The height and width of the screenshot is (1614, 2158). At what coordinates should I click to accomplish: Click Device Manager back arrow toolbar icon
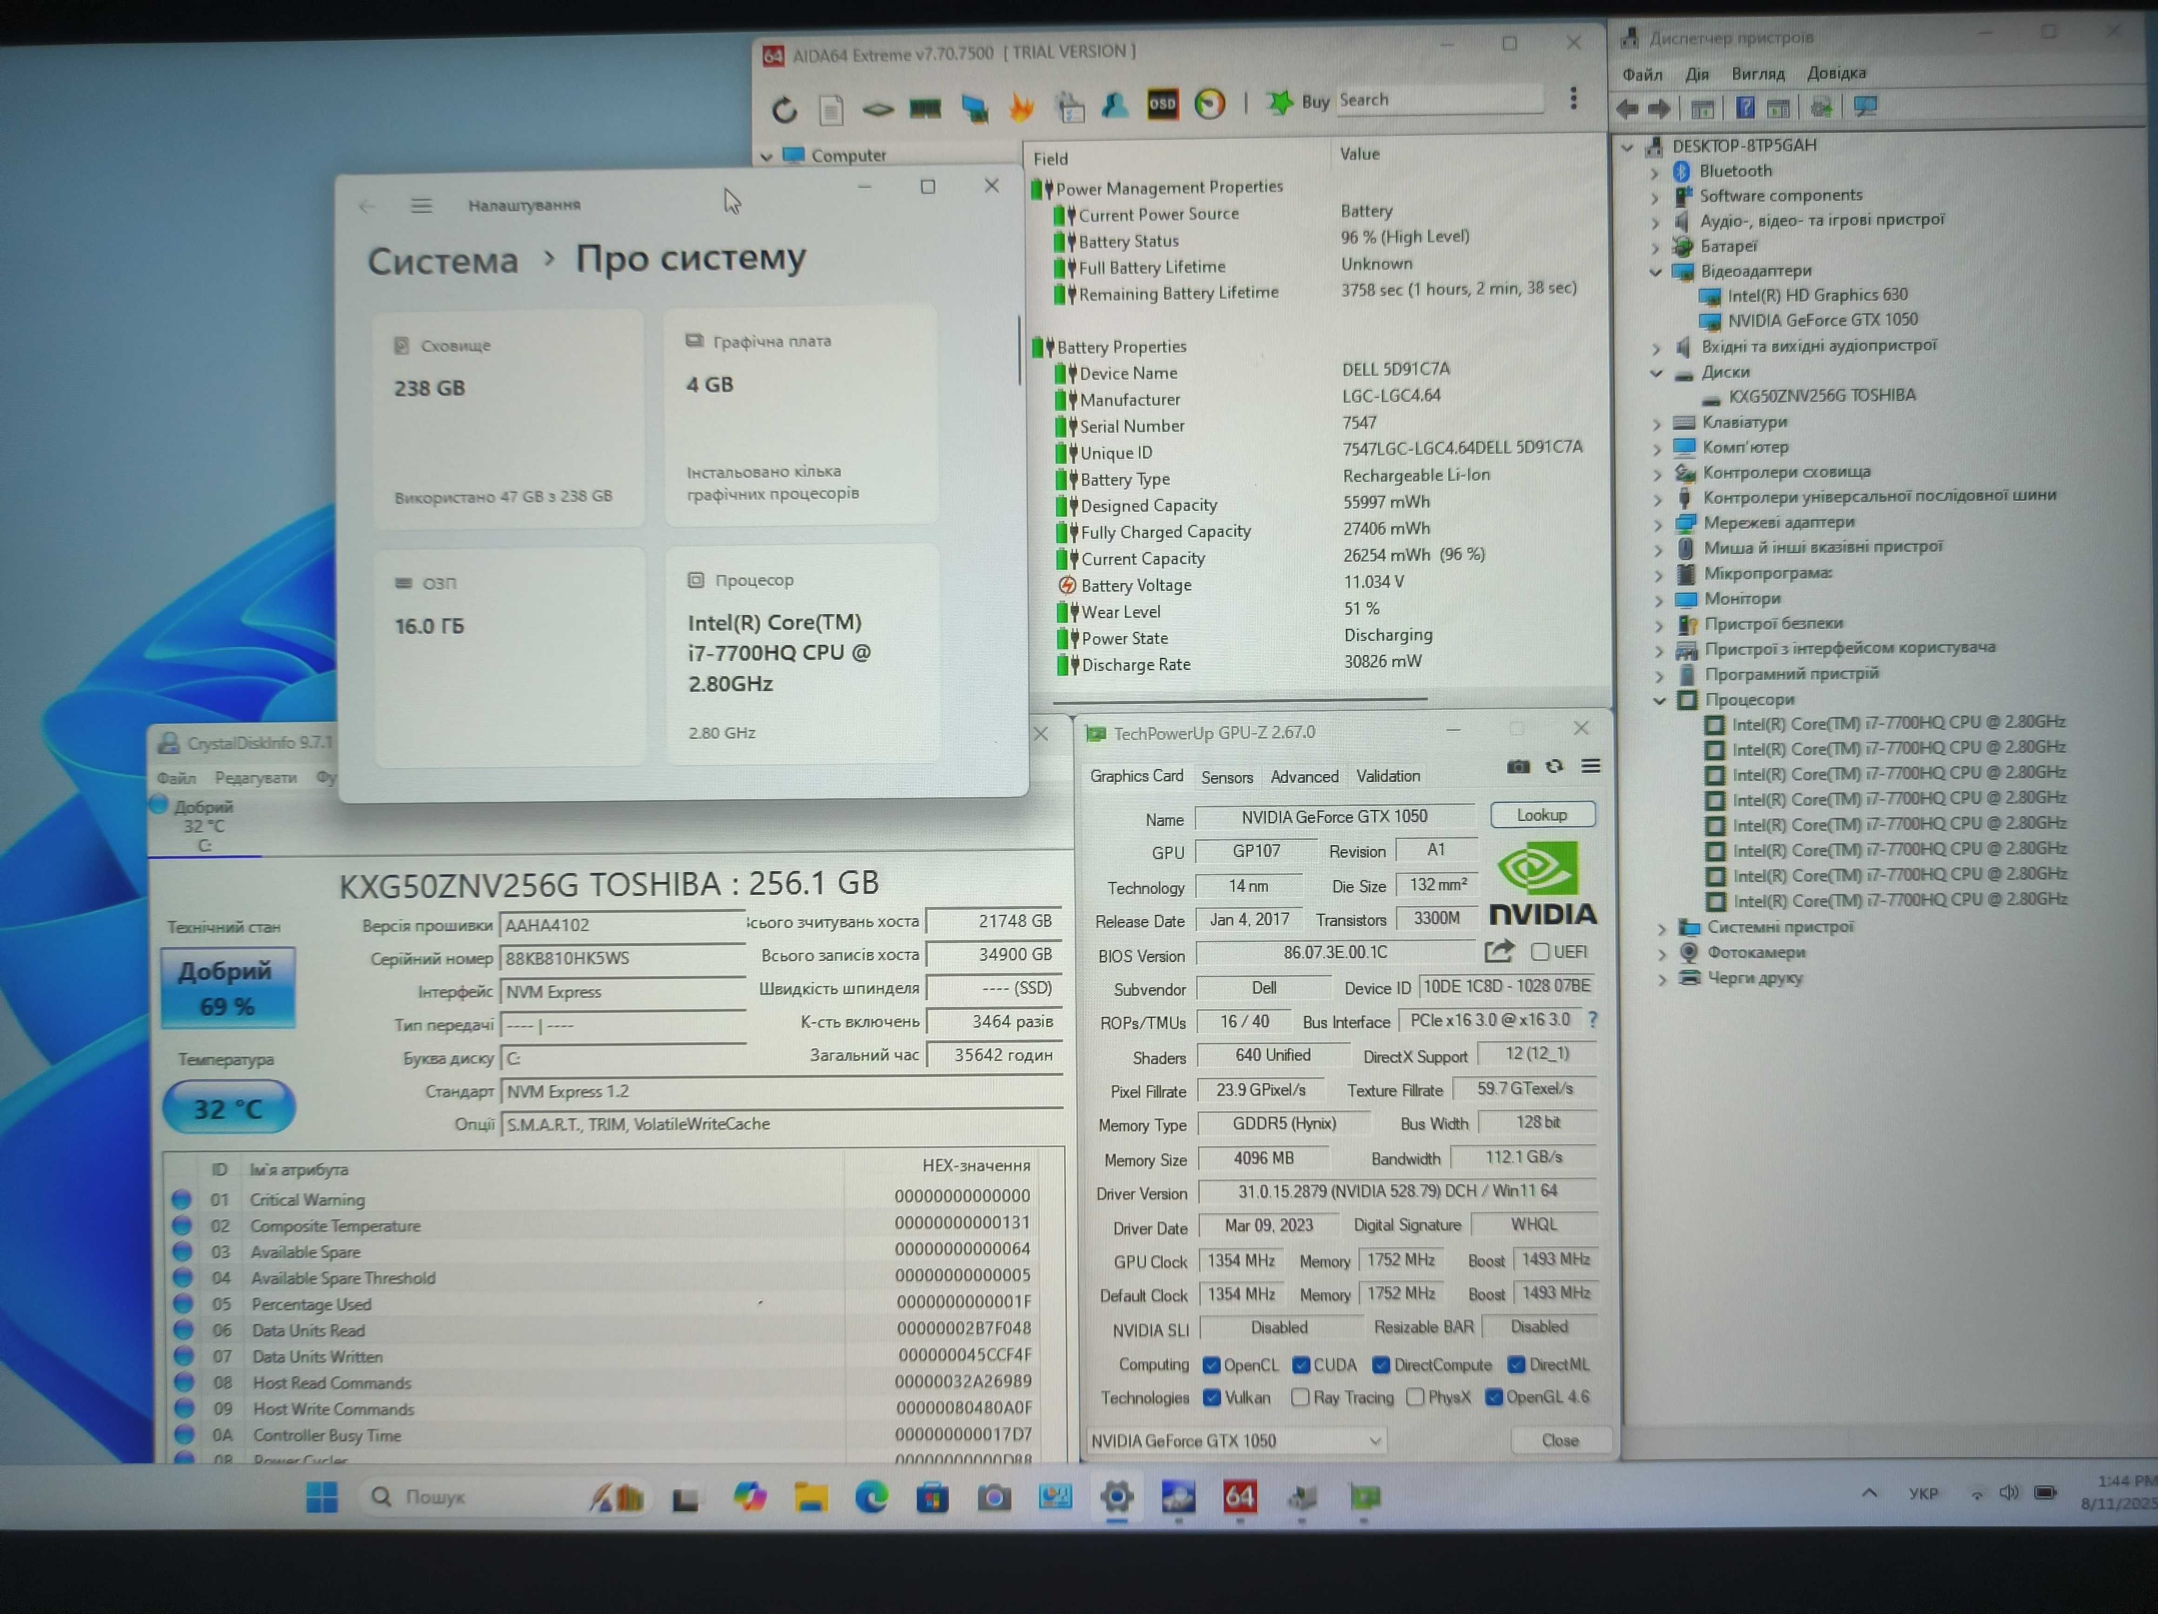[1627, 109]
